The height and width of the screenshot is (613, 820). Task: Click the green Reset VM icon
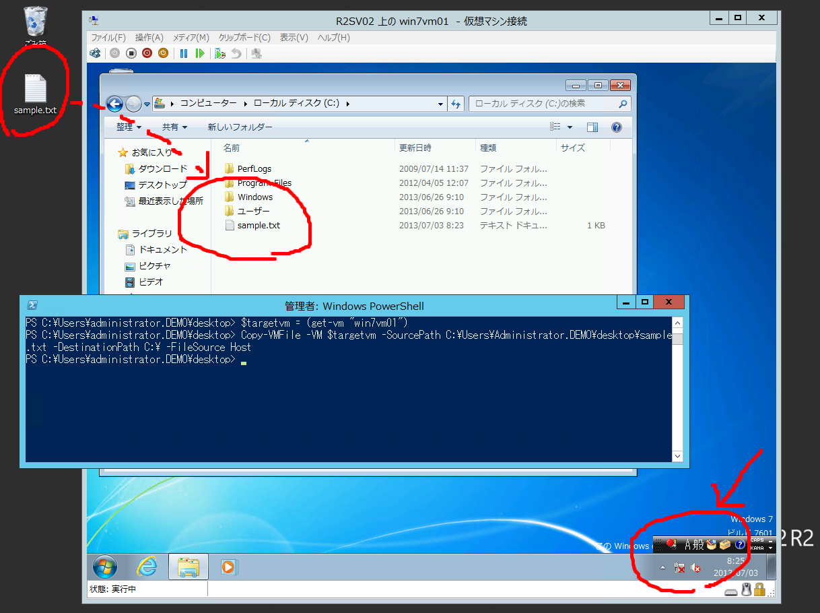point(199,53)
